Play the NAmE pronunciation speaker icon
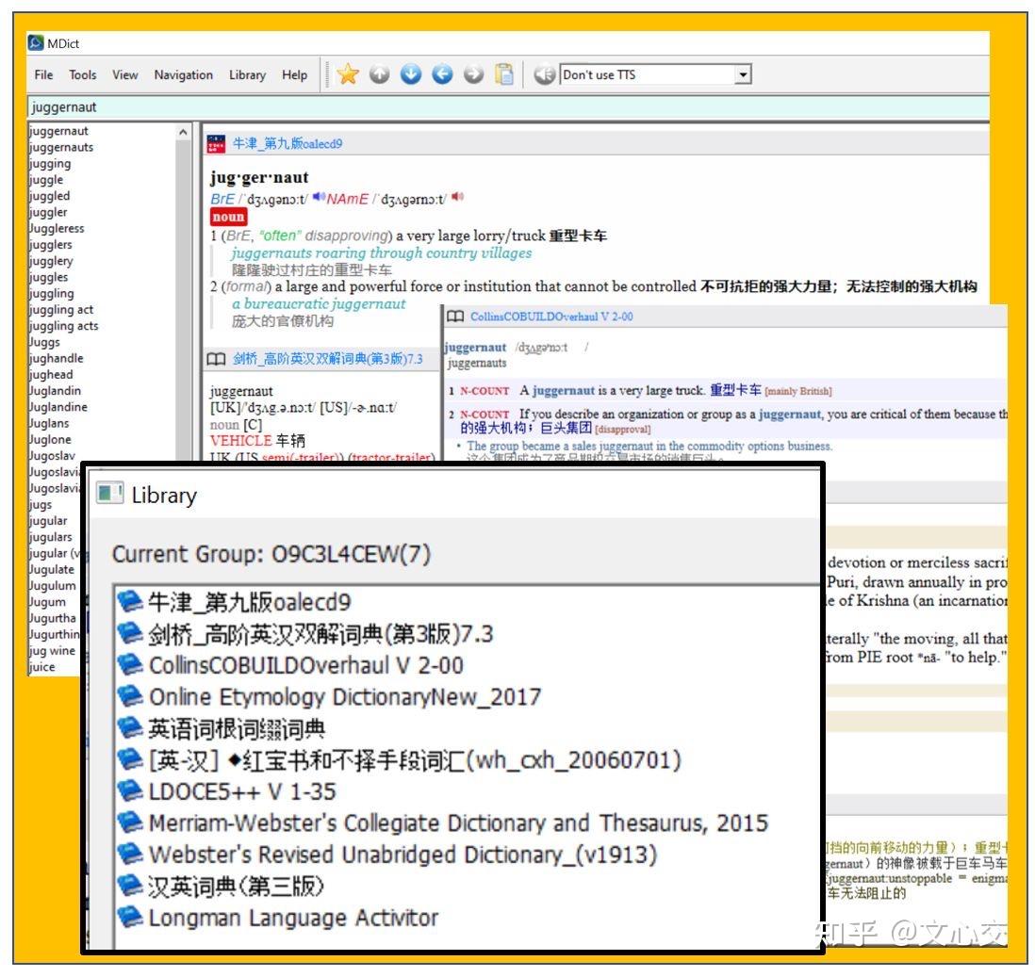 457,197
